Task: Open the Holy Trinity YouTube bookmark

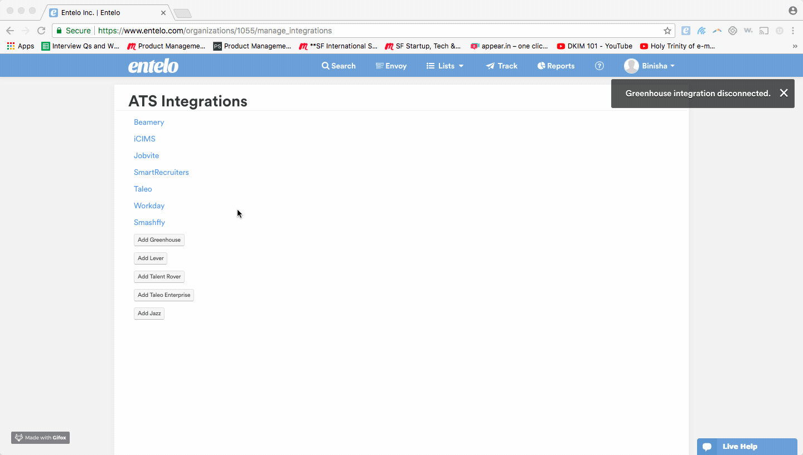Action: coord(677,46)
